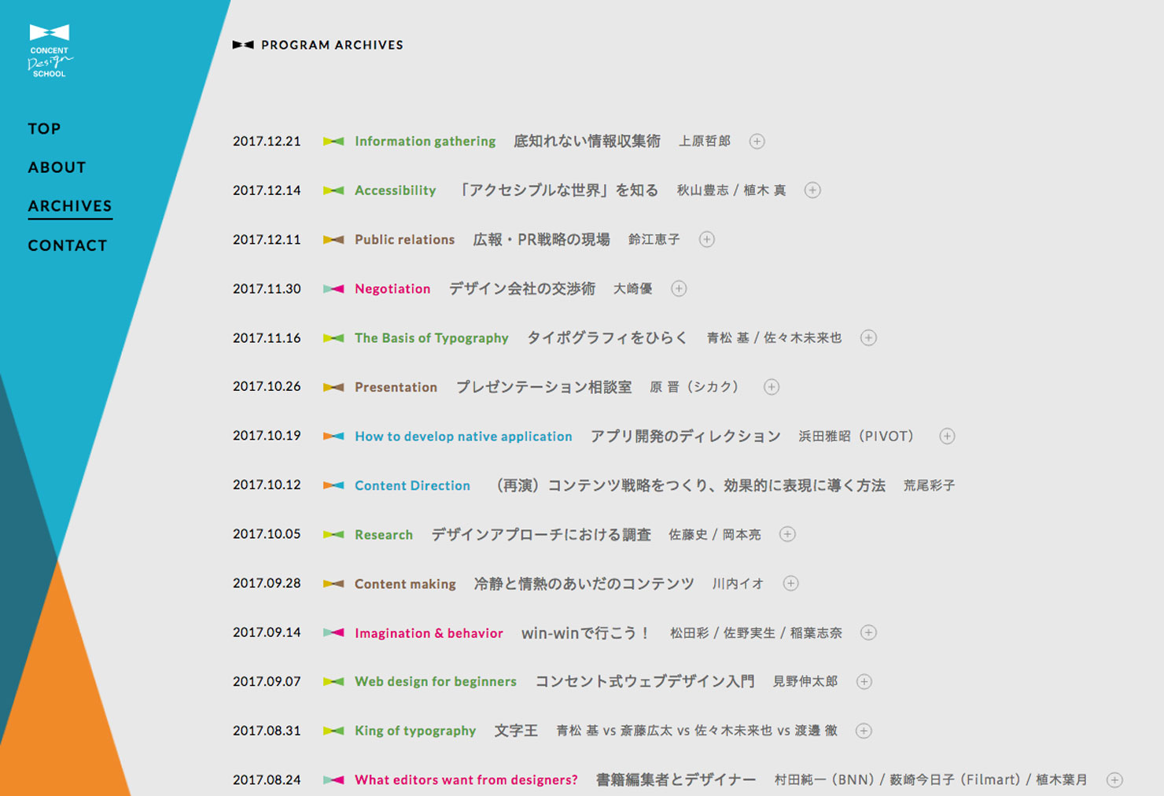Click the bow-tie icon beside Imagination & behavior
Screen dimensions: 1164x796
tap(333, 633)
